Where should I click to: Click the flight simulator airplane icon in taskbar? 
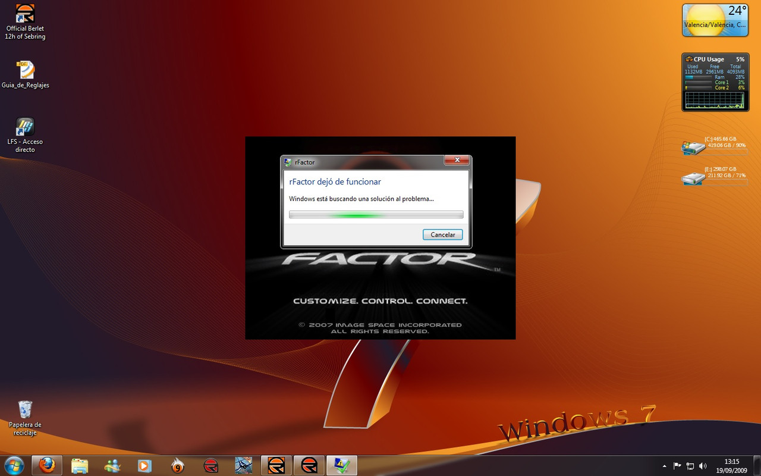pyautogui.click(x=244, y=465)
